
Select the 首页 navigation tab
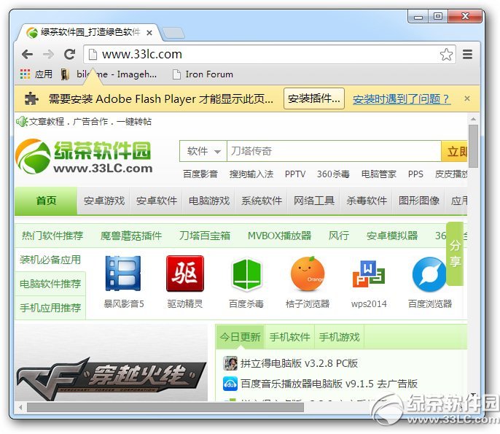point(46,201)
